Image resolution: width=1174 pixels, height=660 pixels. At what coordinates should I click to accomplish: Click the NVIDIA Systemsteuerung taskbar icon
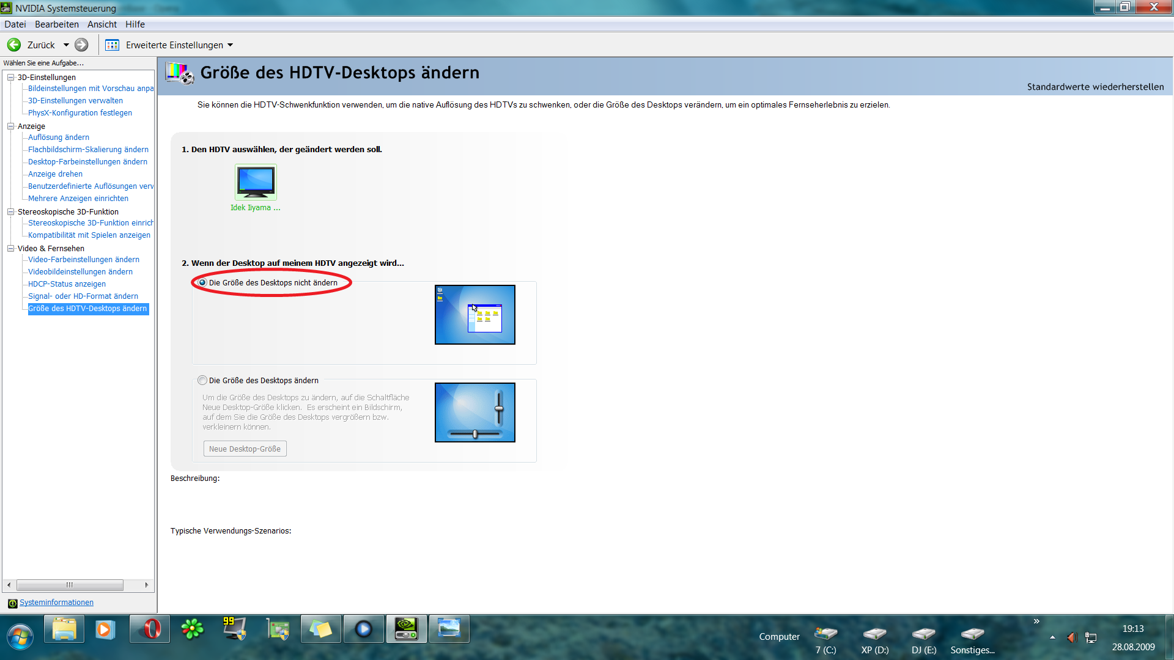407,629
